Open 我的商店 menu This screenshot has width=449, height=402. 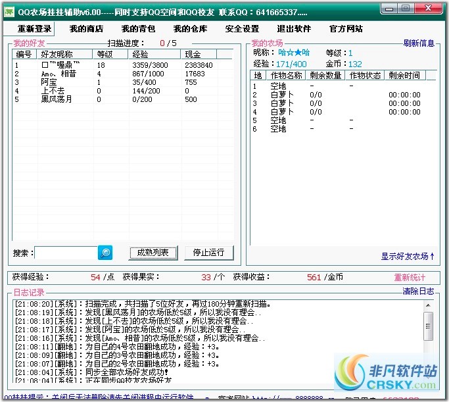click(85, 29)
